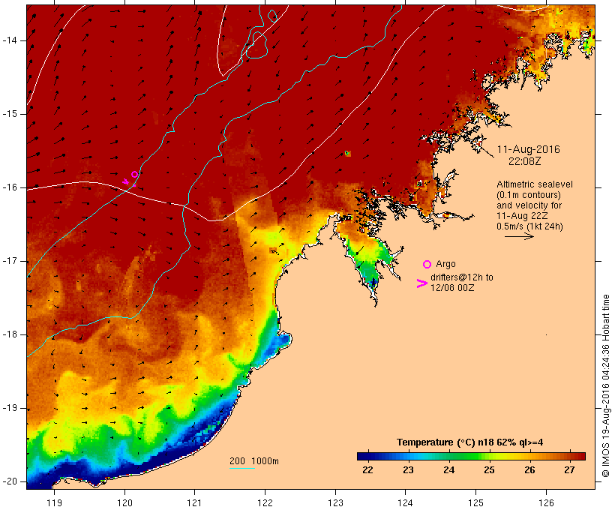
Task: Click the latitude label '-14'
Action: (10, 40)
